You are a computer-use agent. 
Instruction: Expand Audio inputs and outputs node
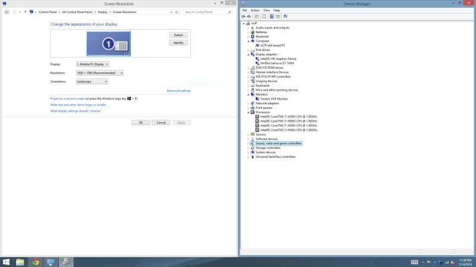point(248,28)
